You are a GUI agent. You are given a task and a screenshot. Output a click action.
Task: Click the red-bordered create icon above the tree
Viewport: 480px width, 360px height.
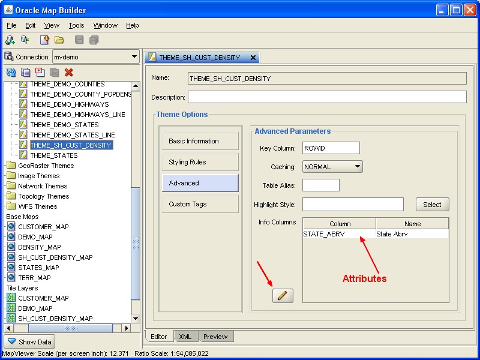(40, 72)
